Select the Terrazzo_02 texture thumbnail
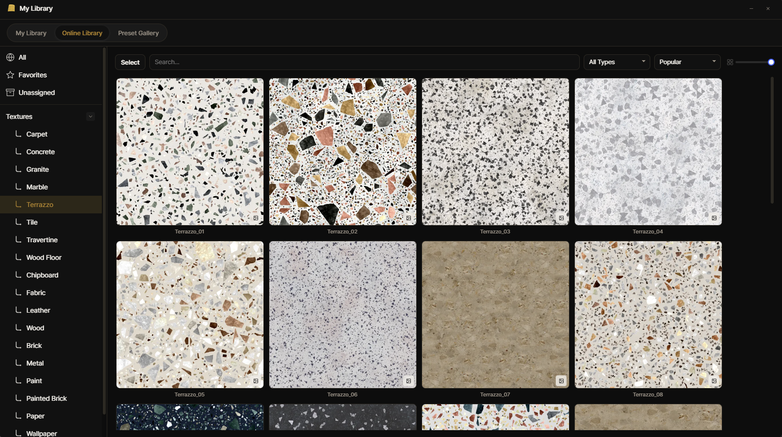782x437 pixels. click(343, 152)
